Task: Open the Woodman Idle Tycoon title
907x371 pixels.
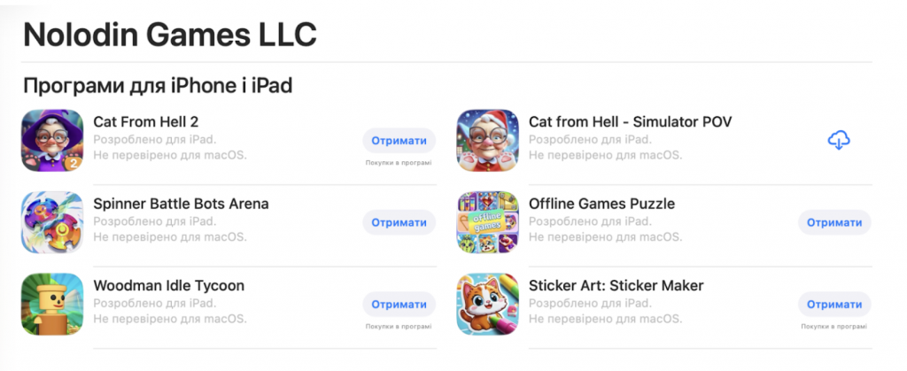Action: pyautogui.click(x=169, y=285)
